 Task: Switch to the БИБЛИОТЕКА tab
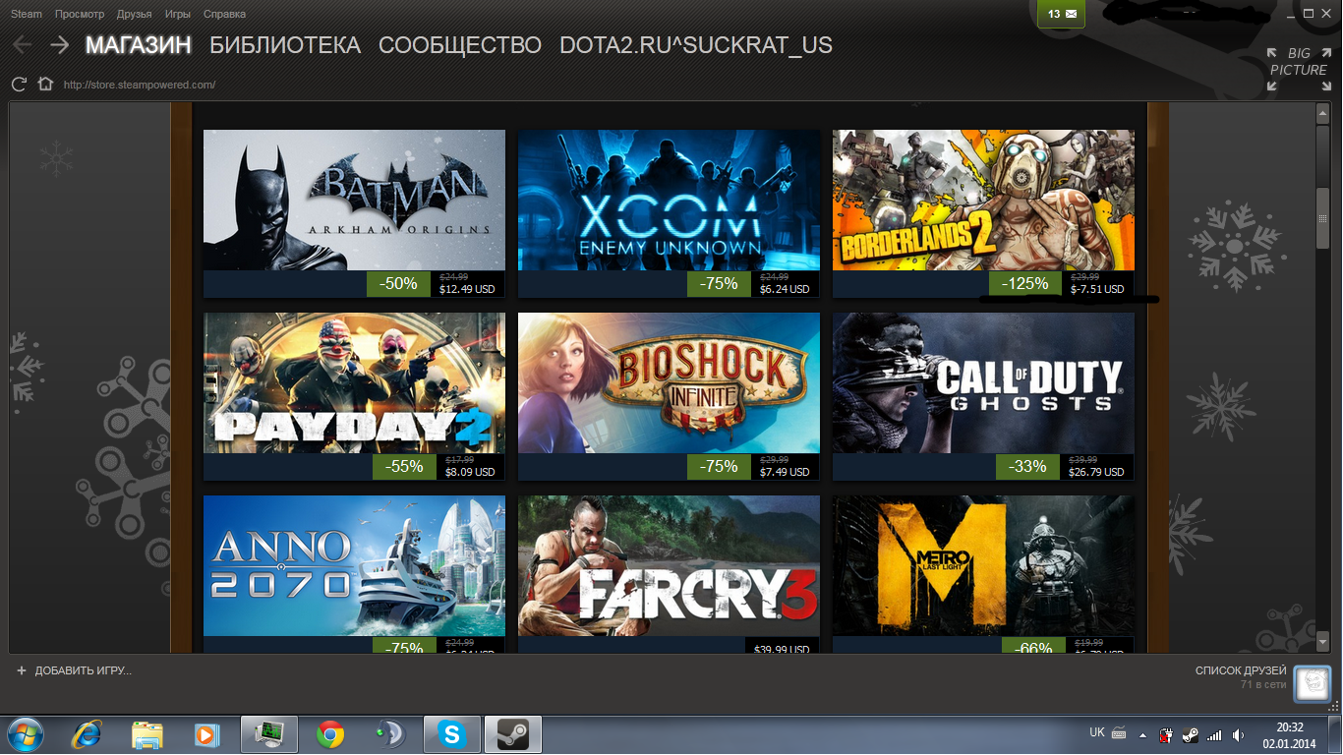pos(285,45)
